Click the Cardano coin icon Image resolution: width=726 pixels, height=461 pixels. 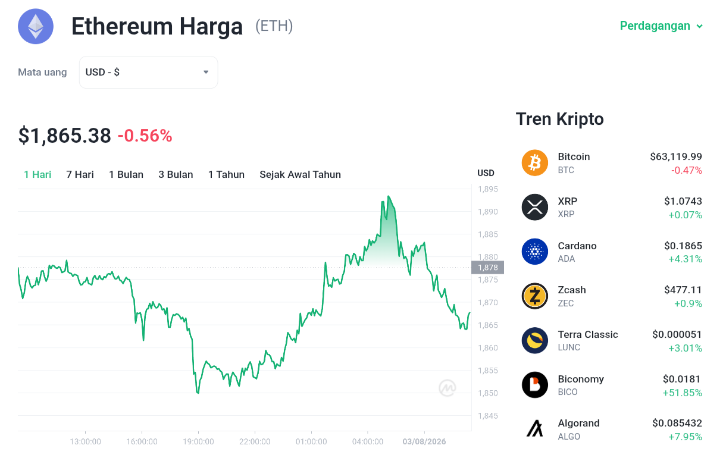[534, 252]
